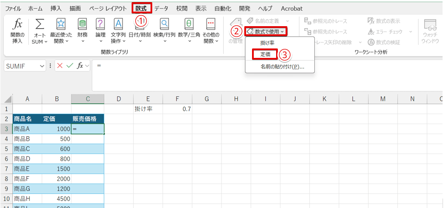Expand the 財務 dropdown chevron
446x208 pixels.
pos(83,42)
